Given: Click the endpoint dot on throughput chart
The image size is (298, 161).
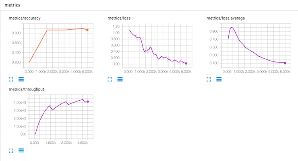Looking at the screenshot, I should (88, 101).
